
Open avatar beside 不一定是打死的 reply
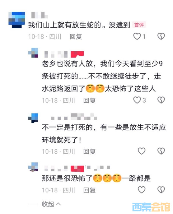pyautogui.click(x=33, y=118)
